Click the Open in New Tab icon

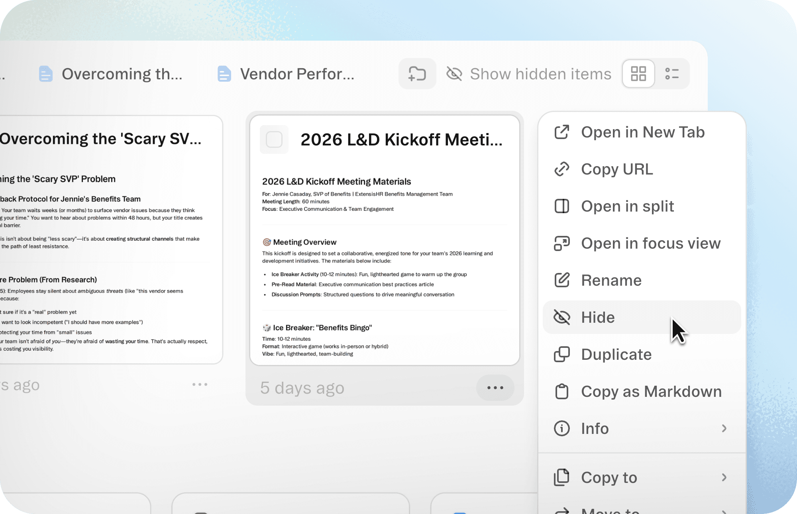(x=562, y=132)
